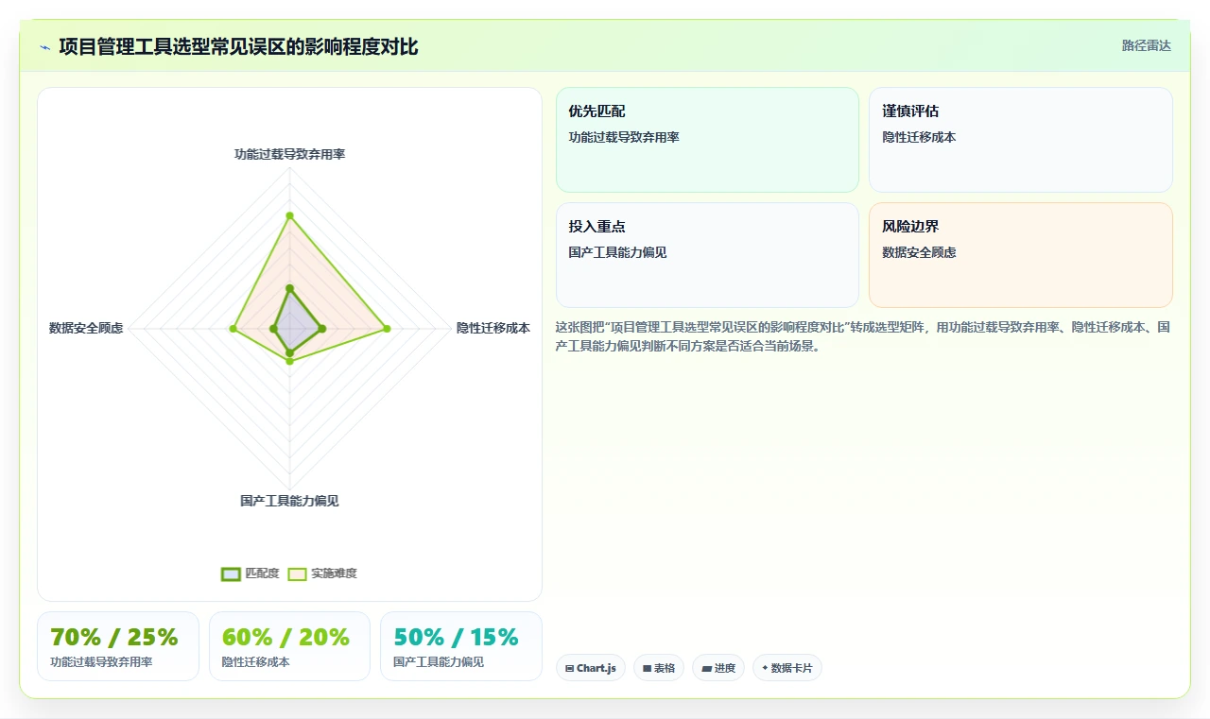Click the small icon in the 进度 tag
Screen dimensions: 1210x719
tap(706, 668)
